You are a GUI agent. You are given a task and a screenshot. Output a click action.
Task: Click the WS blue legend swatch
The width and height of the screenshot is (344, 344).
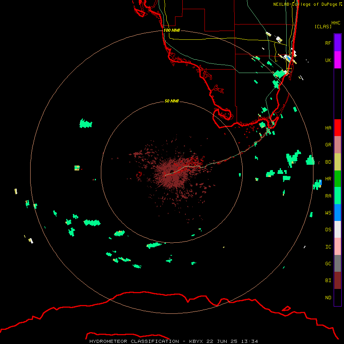[x=338, y=213]
